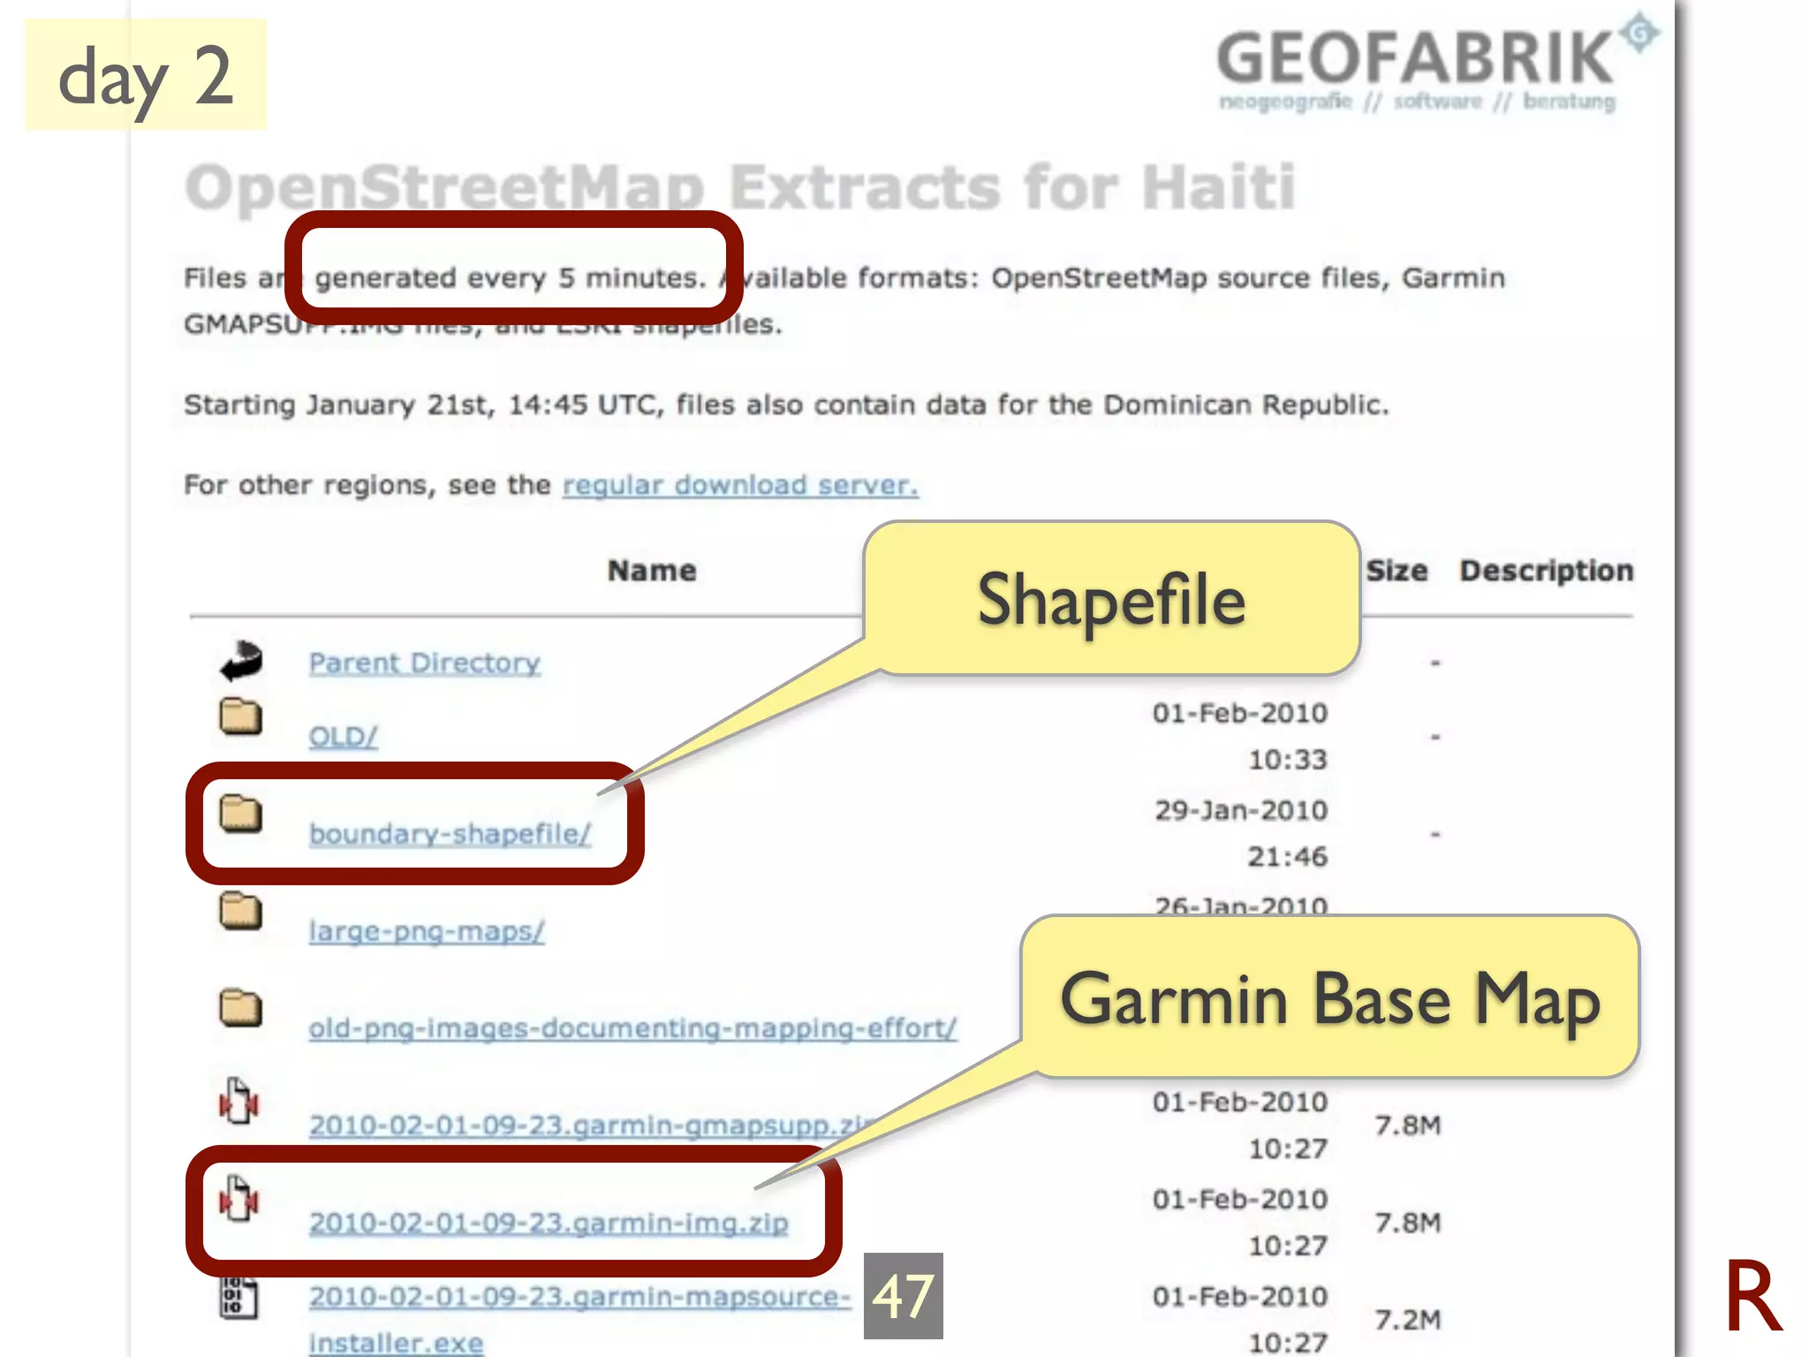Download 2010-02-01-09-23.garmin-img.zip
This screenshot has width=1809, height=1357.
coord(549,1222)
